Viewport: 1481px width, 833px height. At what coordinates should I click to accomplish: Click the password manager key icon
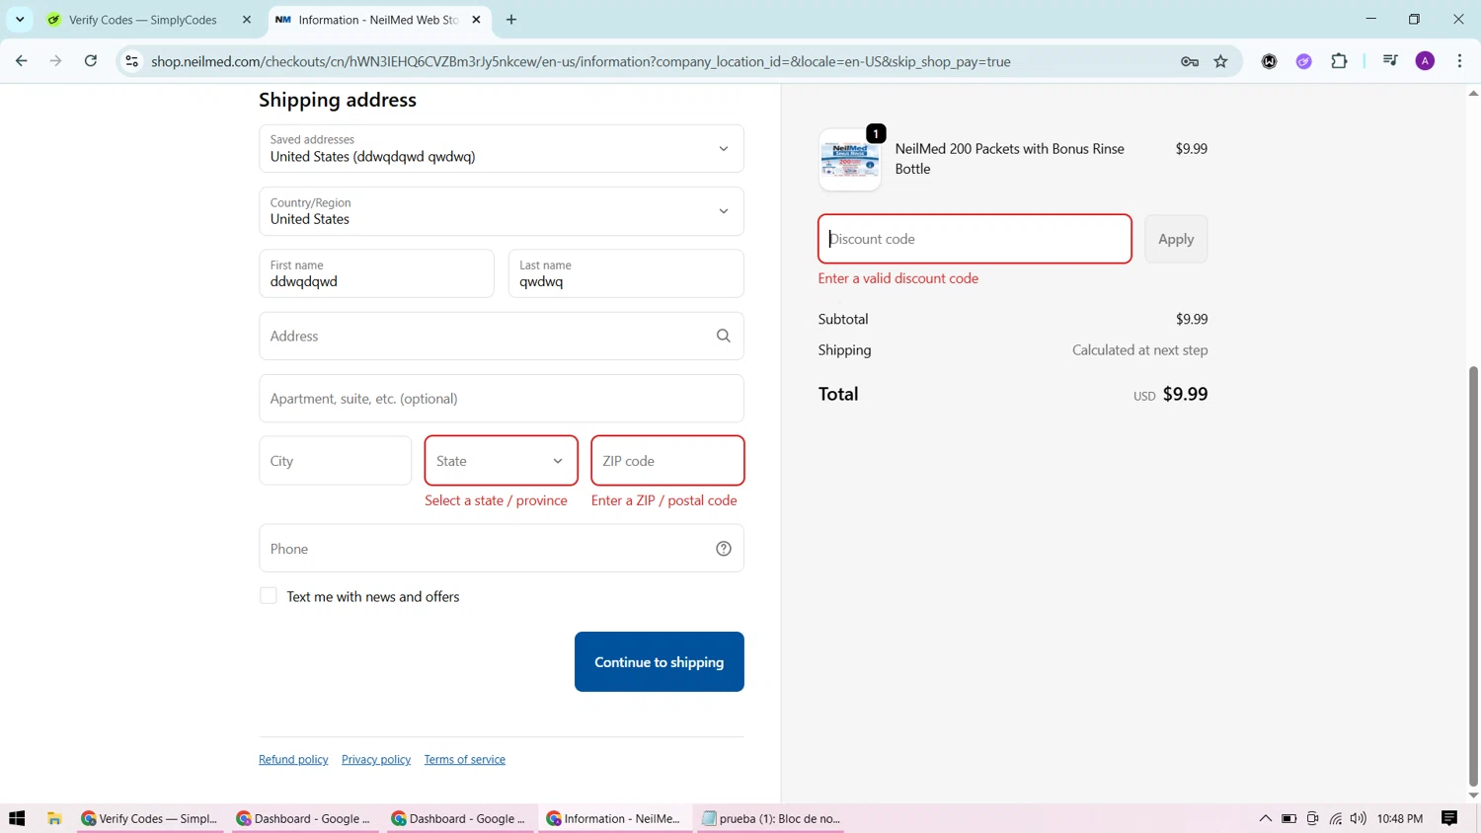tap(1190, 61)
